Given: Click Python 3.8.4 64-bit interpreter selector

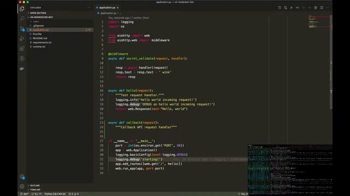Looking at the screenshot, I should 55,194.
